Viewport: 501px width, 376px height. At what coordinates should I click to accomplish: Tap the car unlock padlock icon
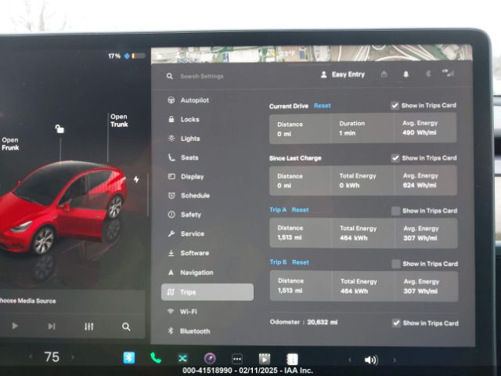(59, 128)
